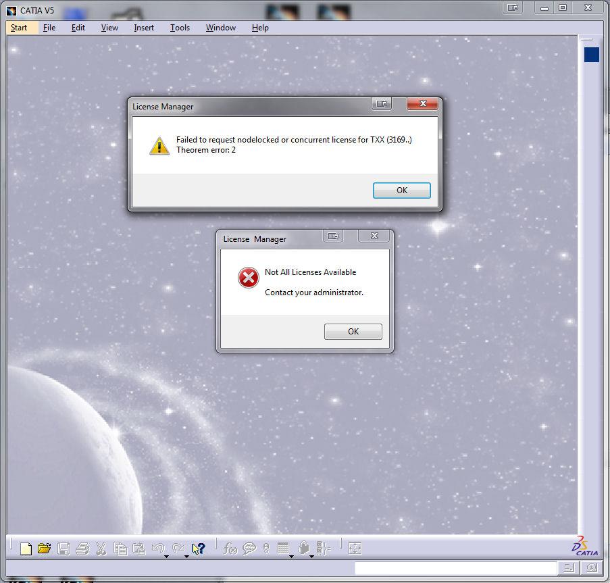Open the Help menu
The image size is (610, 583).
tap(260, 28)
